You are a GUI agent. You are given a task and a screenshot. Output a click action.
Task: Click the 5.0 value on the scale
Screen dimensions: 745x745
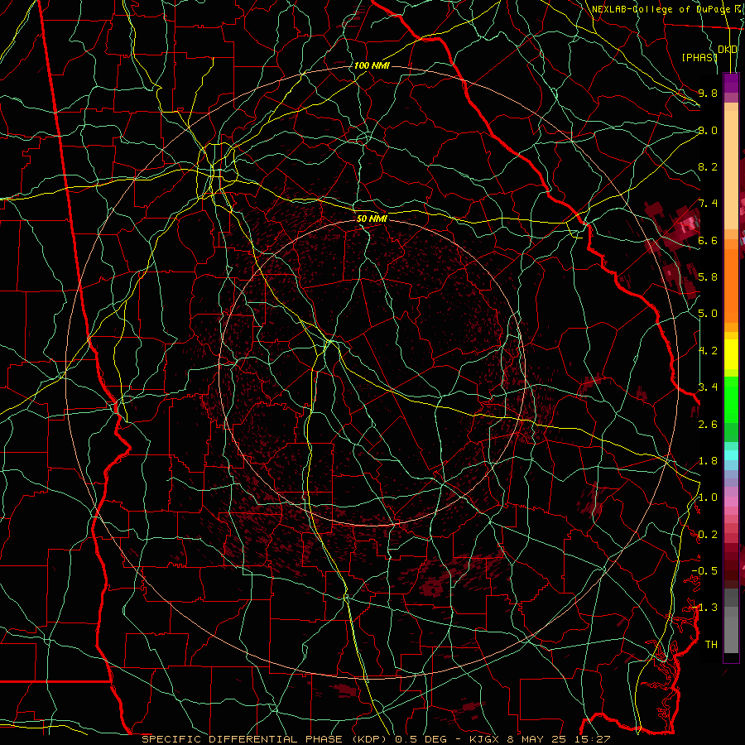point(708,314)
